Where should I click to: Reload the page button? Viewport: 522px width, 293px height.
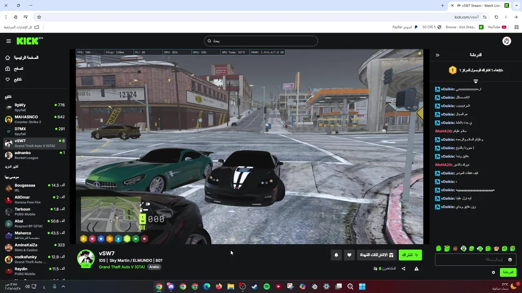[x=496, y=17]
